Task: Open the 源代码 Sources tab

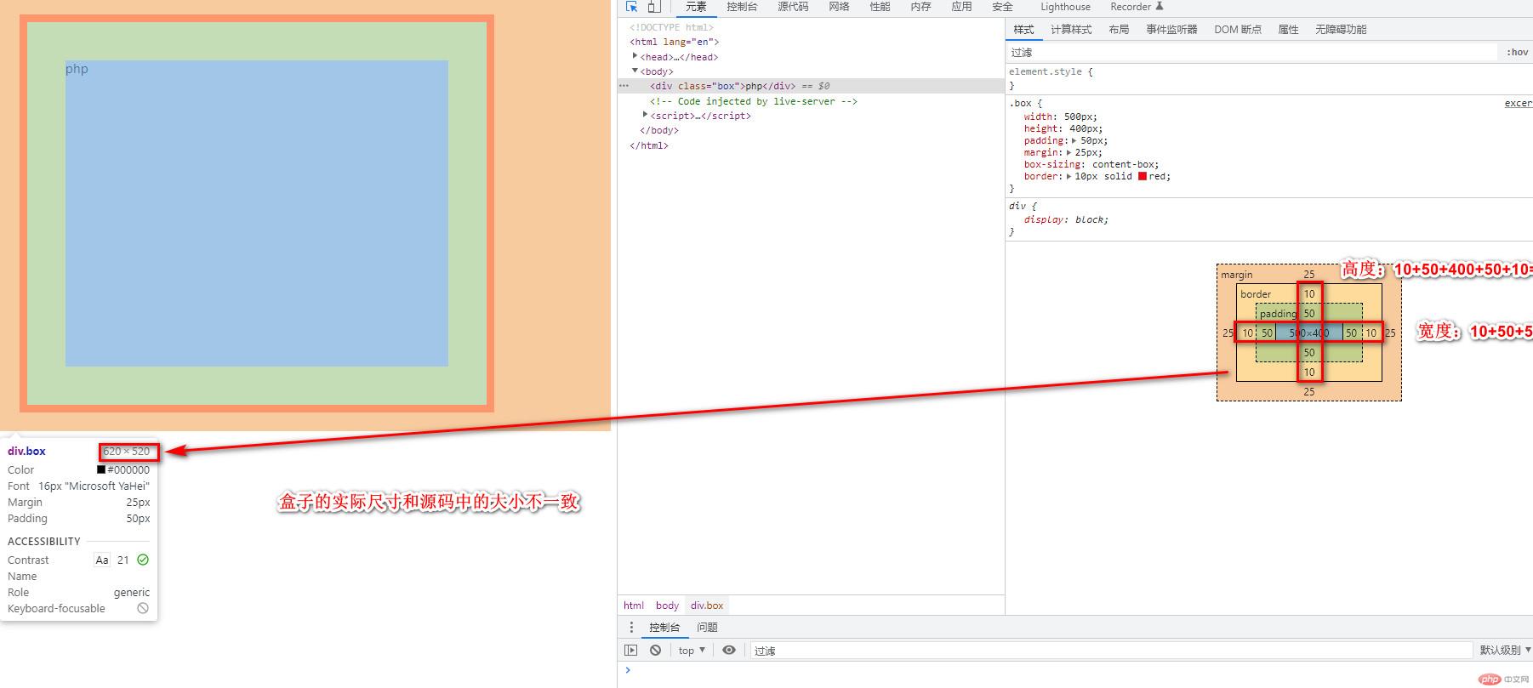Action: pyautogui.click(x=793, y=7)
